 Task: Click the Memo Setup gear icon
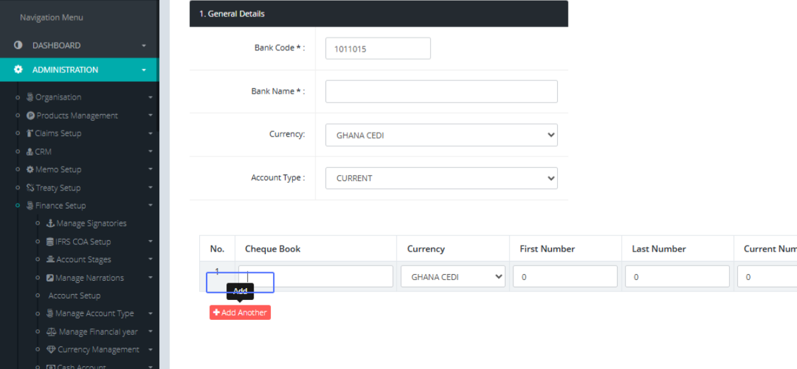click(x=30, y=169)
